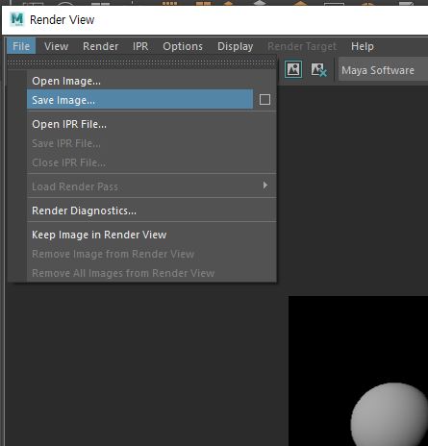Image resolution: width=428 pixels, height=446 pixels.
Task: Click Remove All Images from Render View
Action: [x=151, y=273]
